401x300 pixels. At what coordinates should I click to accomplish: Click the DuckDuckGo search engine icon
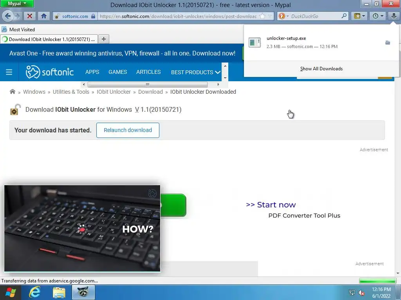282,16
